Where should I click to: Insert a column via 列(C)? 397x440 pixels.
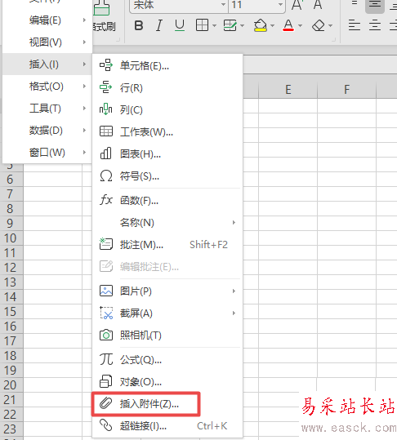[167, 109]
